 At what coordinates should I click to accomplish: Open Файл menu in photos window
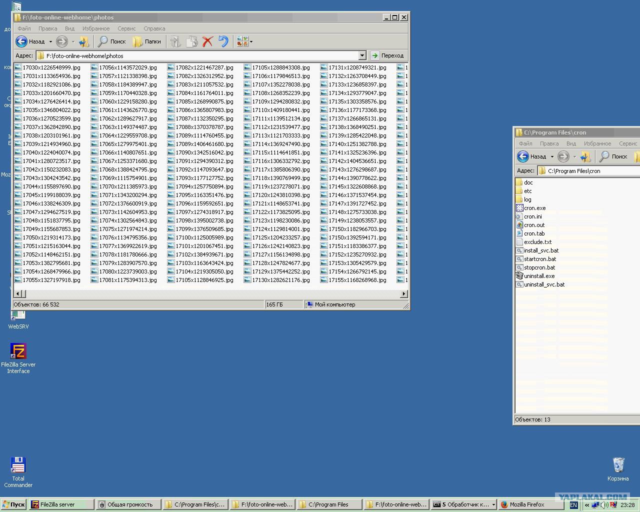pyautogui.click(x=24, y=28)
